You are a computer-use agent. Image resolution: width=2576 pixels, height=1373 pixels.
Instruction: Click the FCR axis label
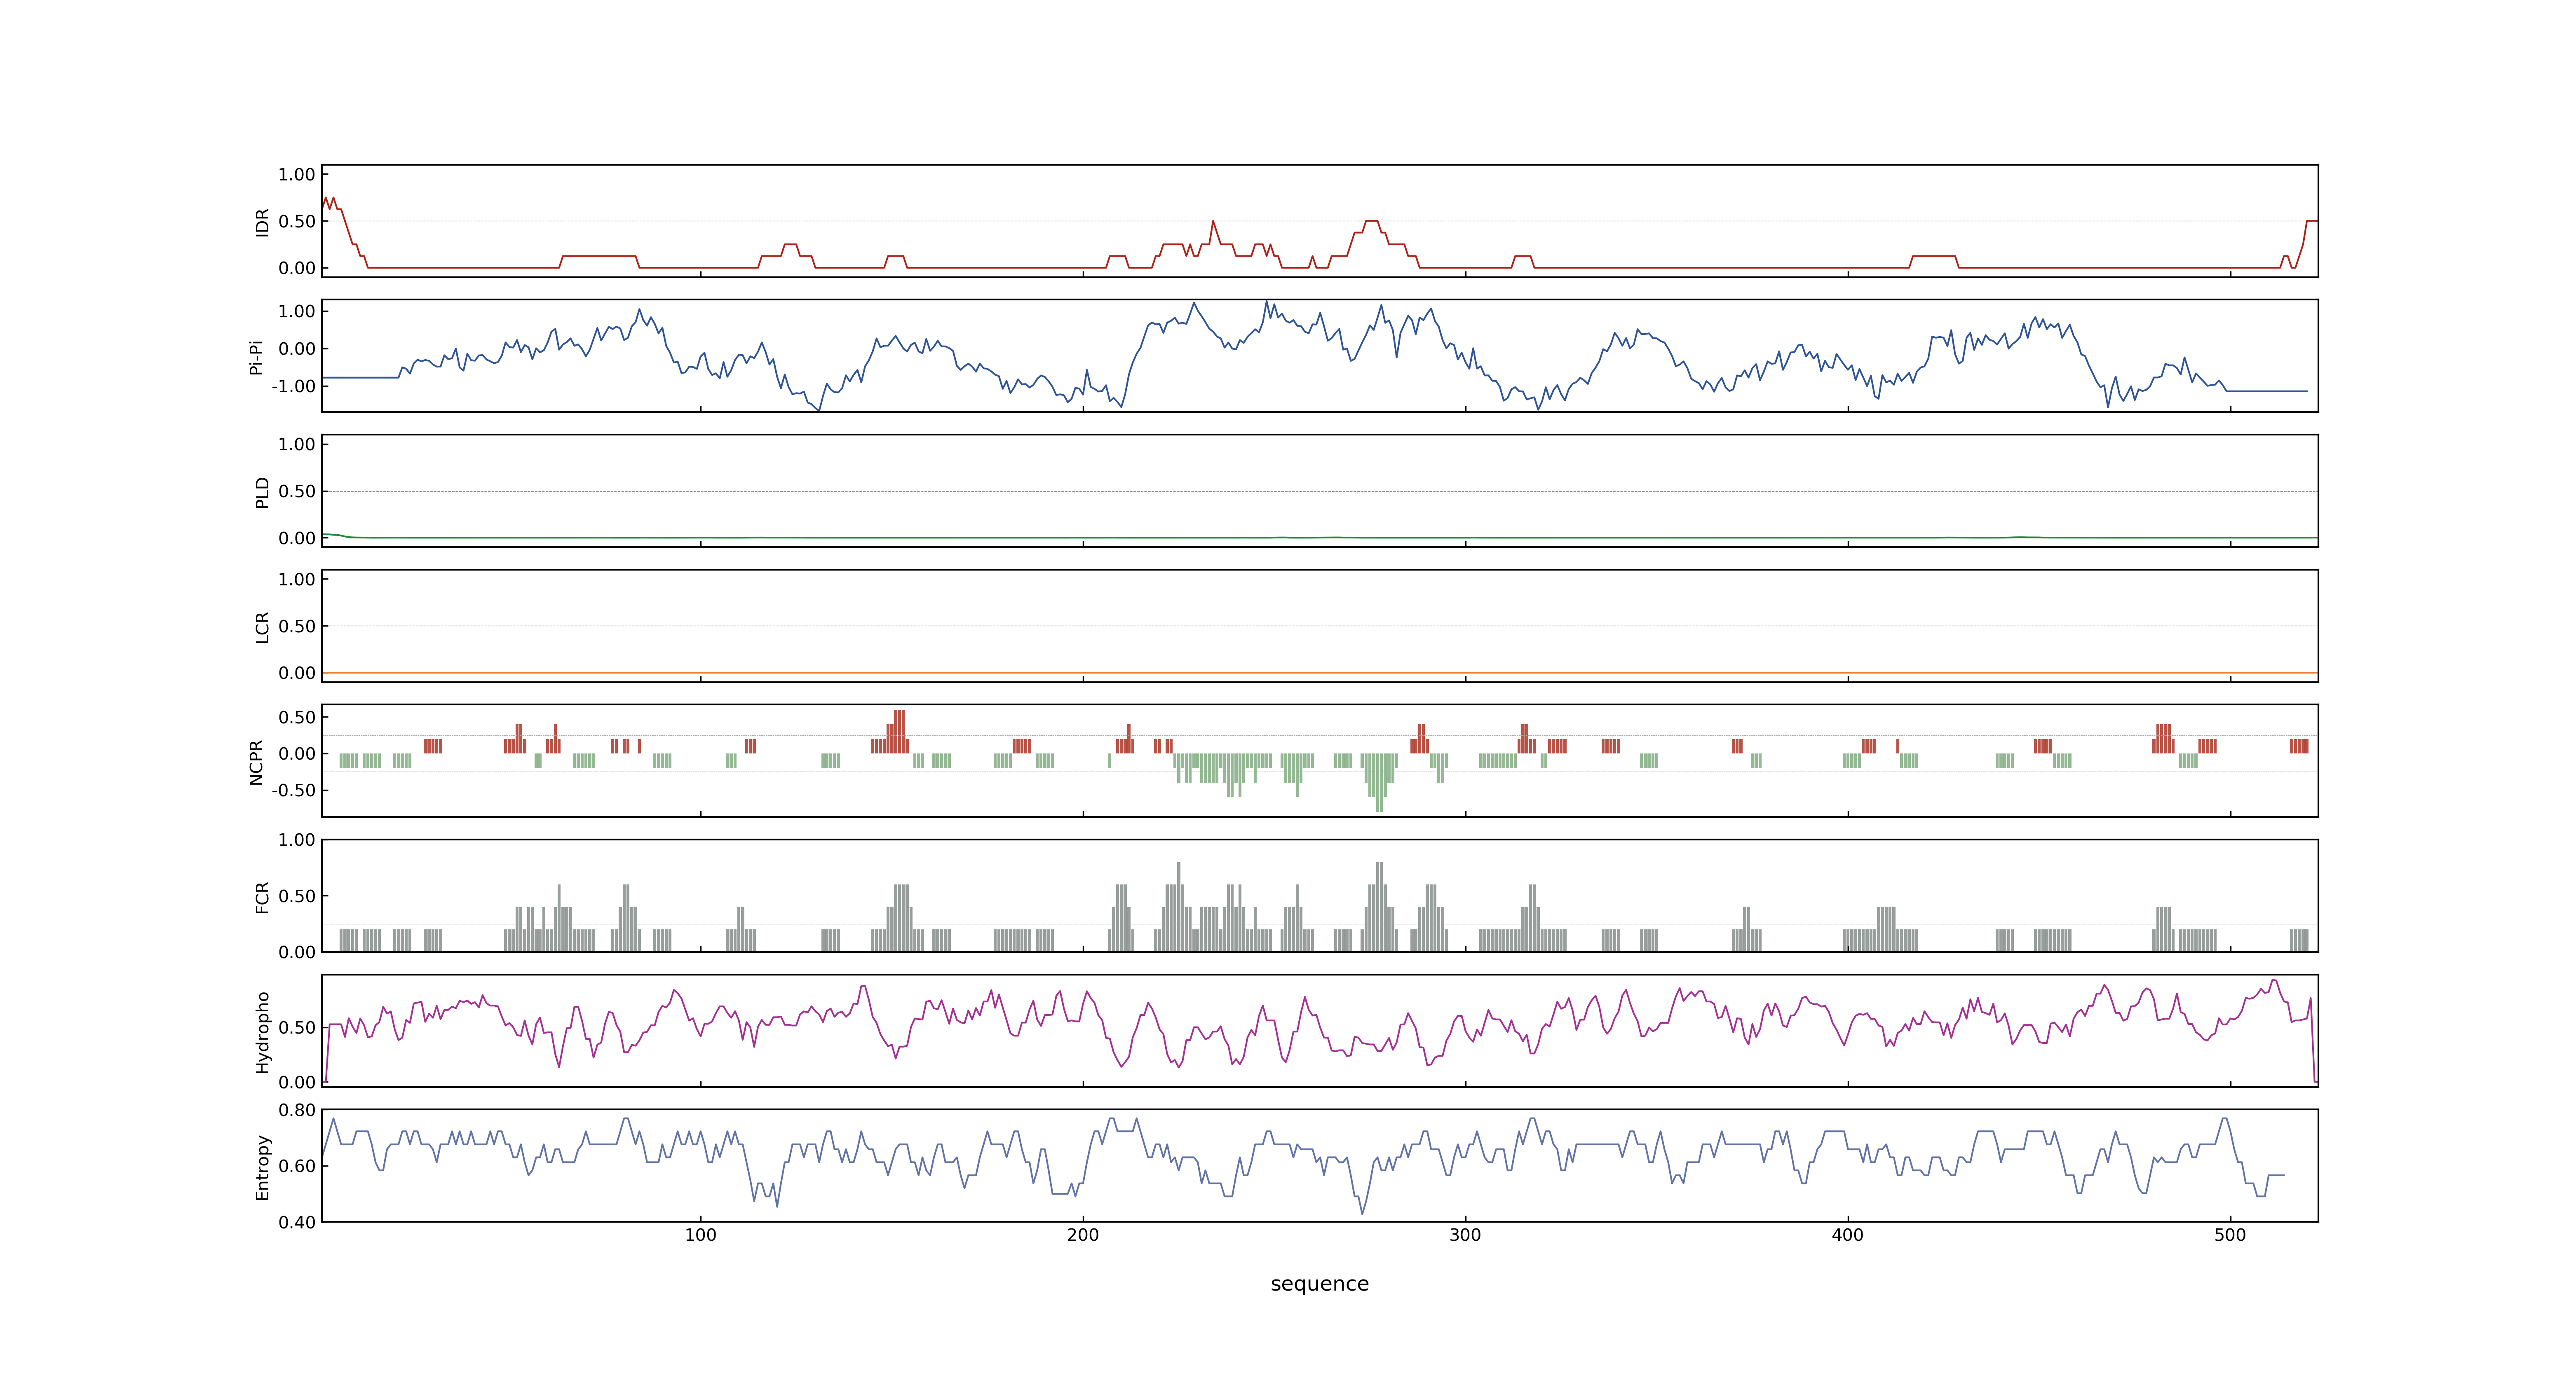tap(263, 897)
